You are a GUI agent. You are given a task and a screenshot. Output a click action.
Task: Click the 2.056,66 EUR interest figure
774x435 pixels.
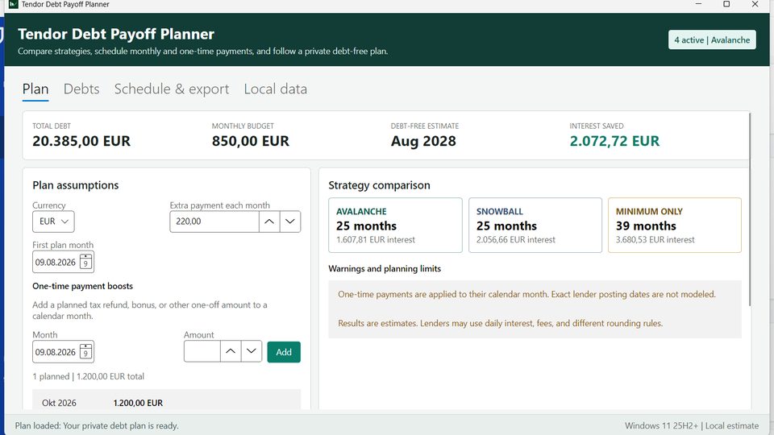point(516,240)
